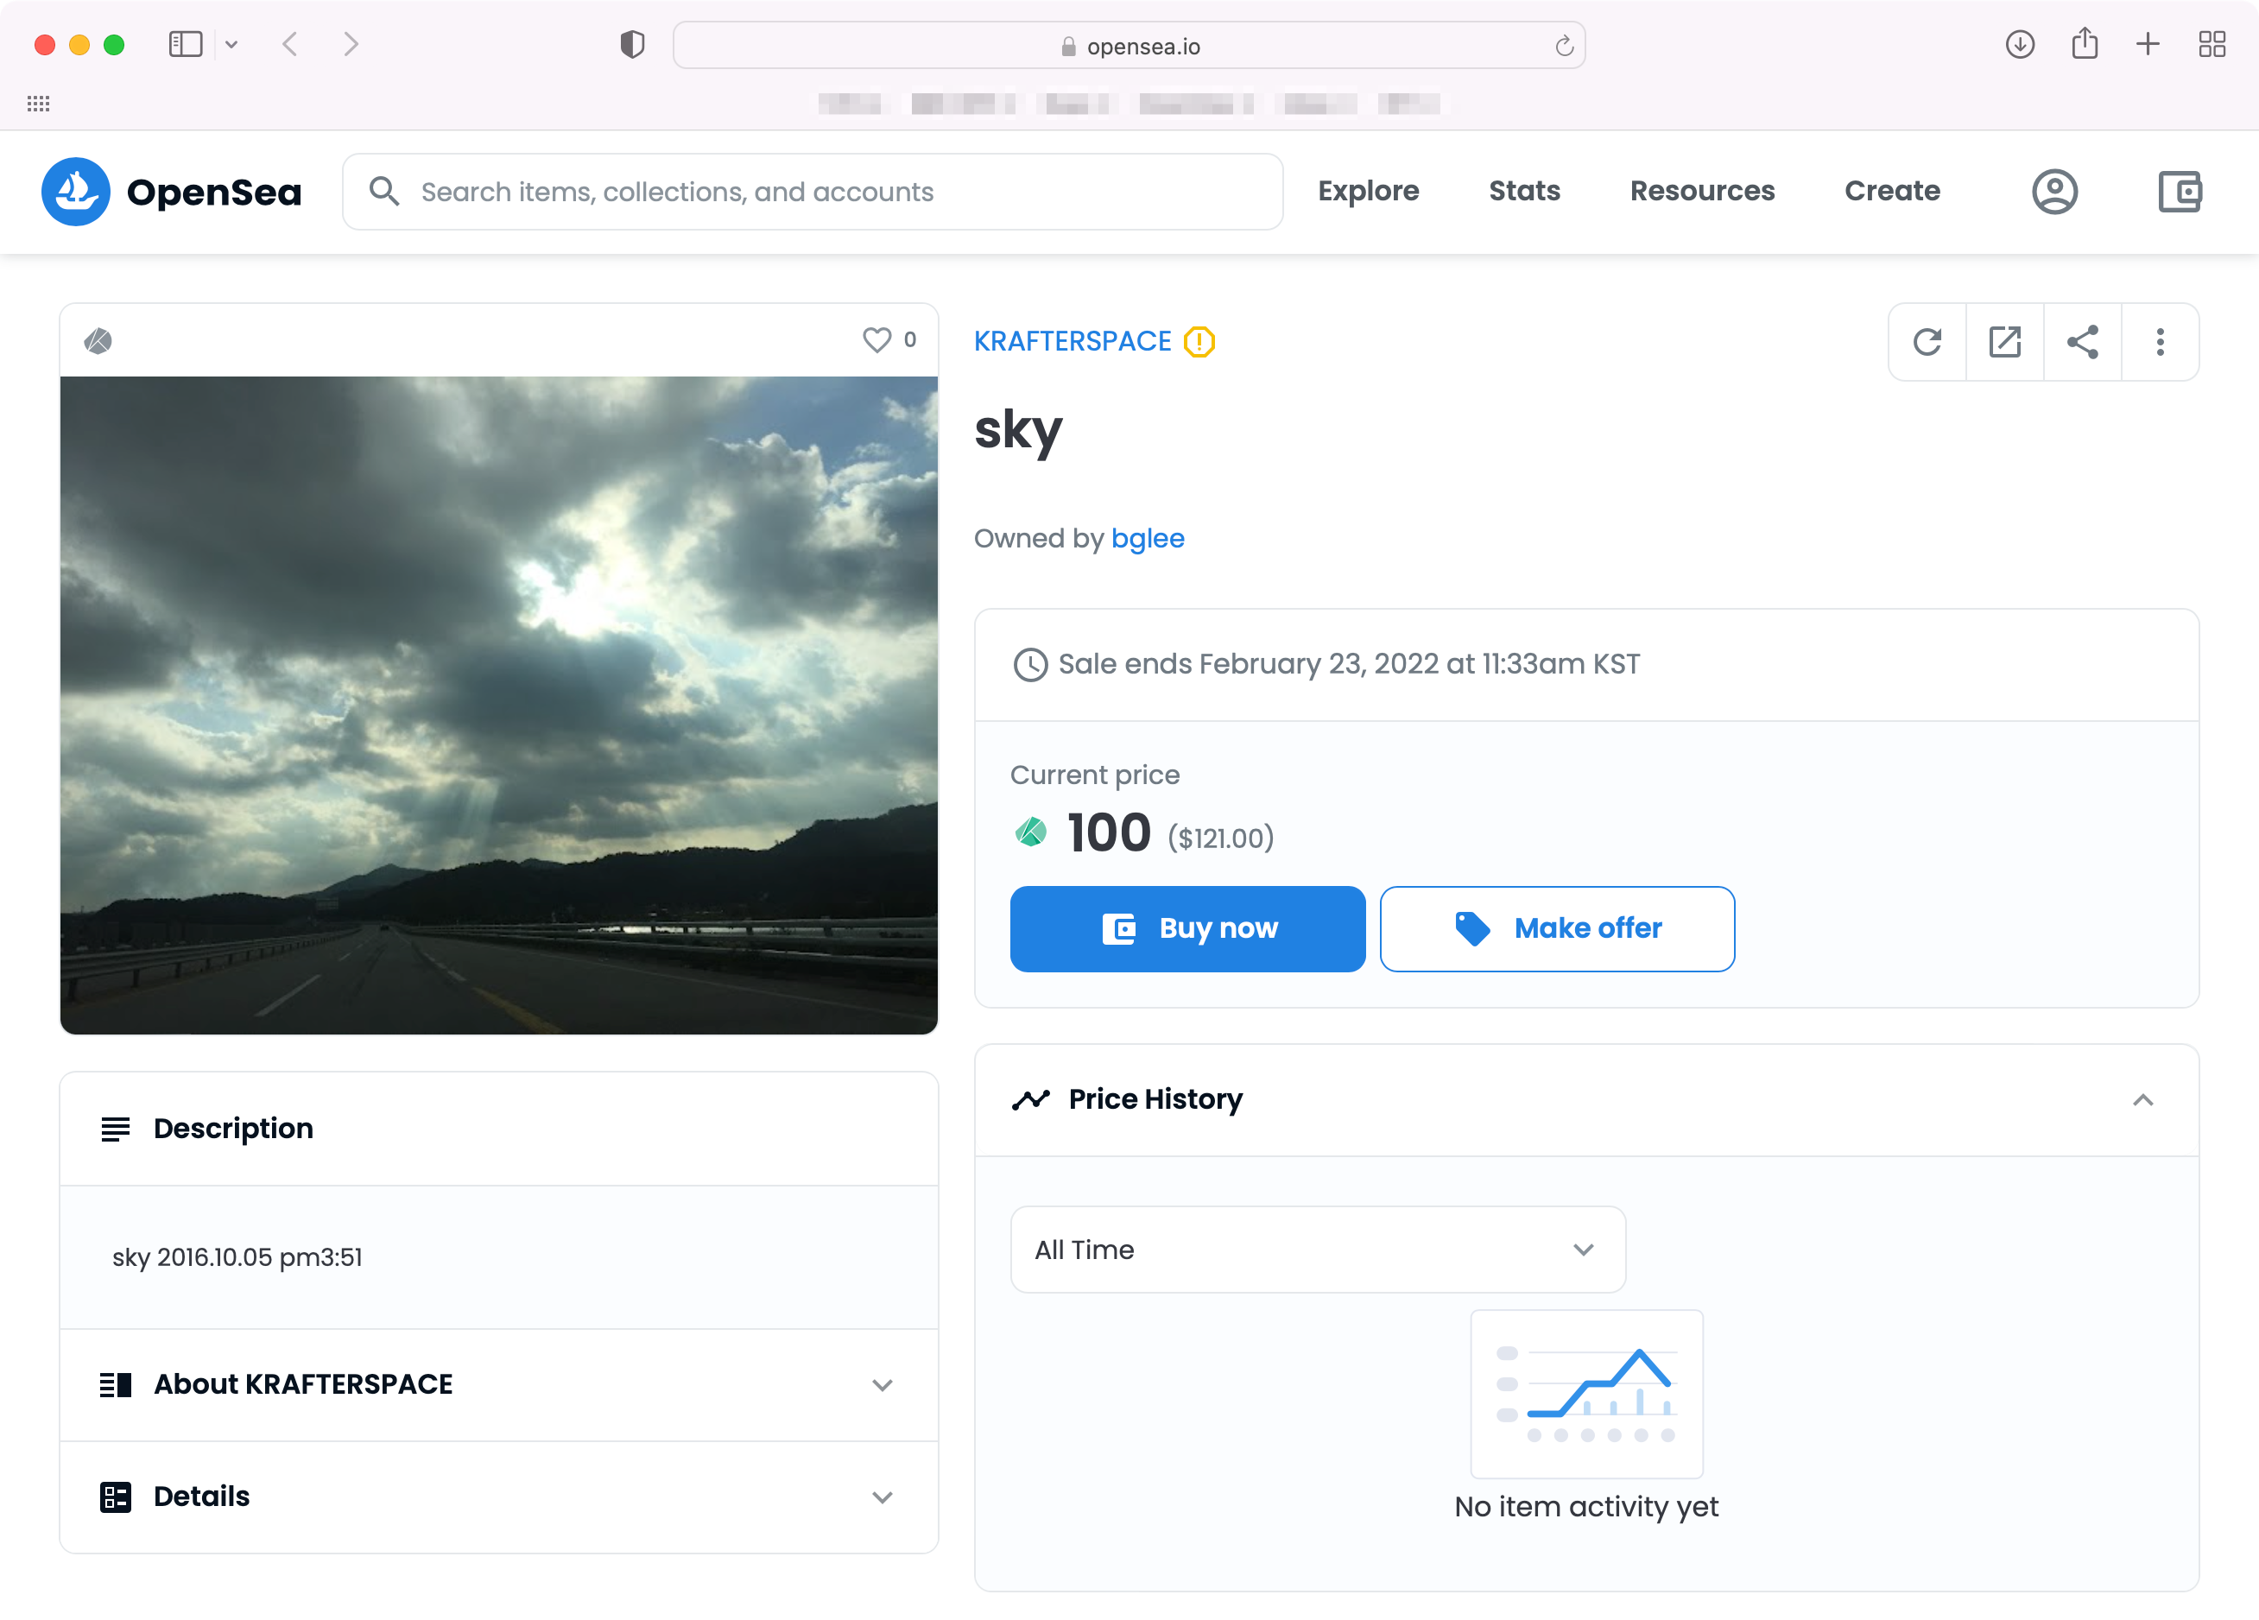The image size is (2259, 1620).
Task: Click the OpenSea ship logo
Action: pos(76,192)
